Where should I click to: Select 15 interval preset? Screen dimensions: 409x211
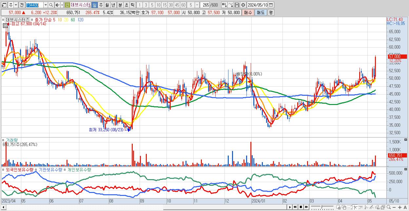[165, 5]
